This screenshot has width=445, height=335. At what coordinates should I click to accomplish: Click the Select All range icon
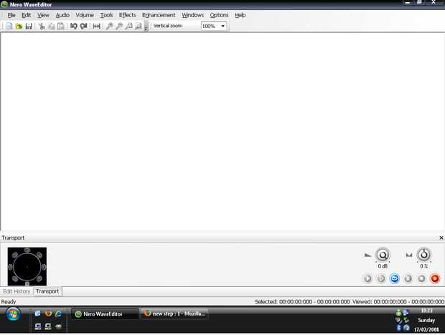coord(96,26)
